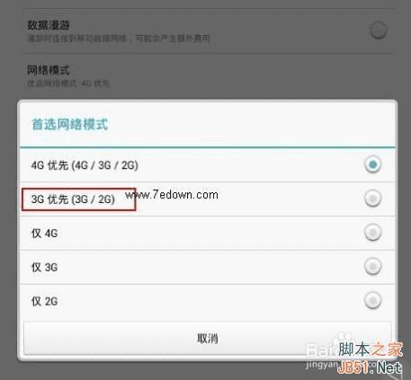
Task: Click the 4G 优先 (4G / 3G / 2G) label
Action: [x=85, y=165]
